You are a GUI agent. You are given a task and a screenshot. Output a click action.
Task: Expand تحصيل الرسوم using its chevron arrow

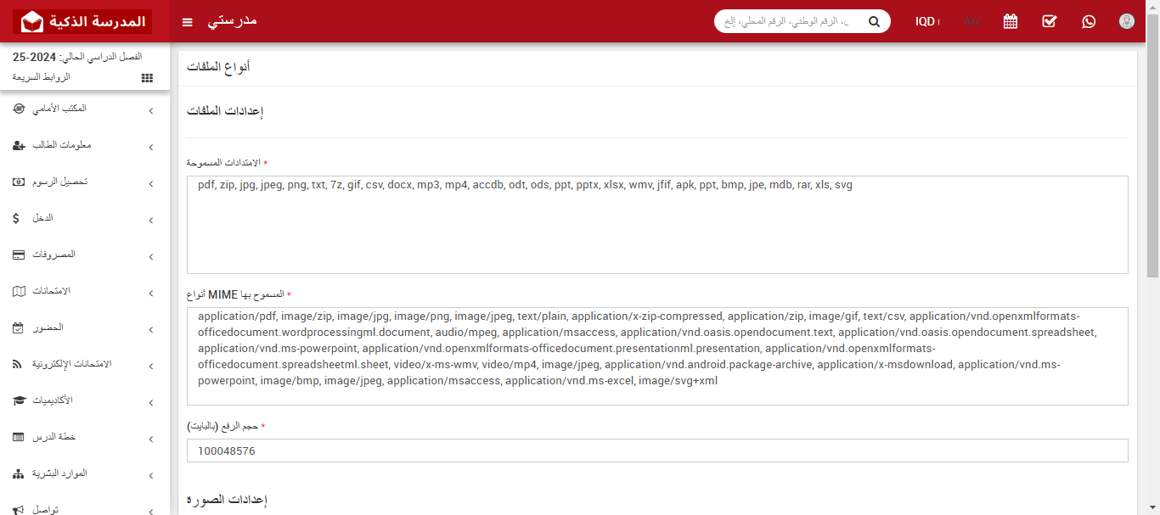pos(150,184)
